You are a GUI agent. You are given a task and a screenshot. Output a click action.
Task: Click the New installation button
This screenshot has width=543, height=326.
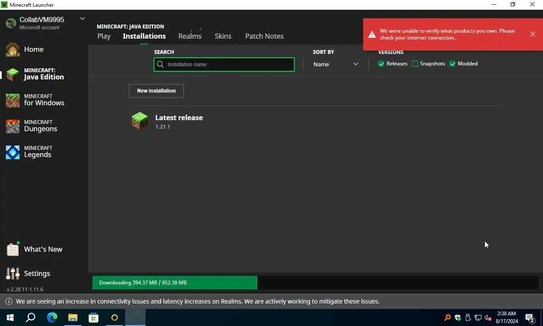[x=156, y=90]
